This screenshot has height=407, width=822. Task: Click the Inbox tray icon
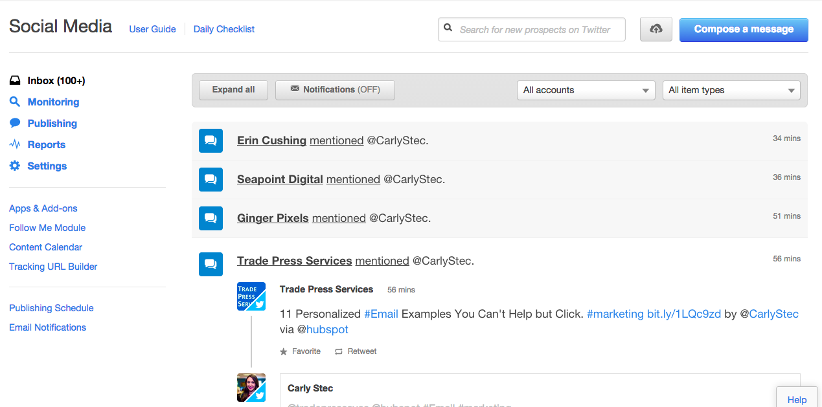point(15,81)
